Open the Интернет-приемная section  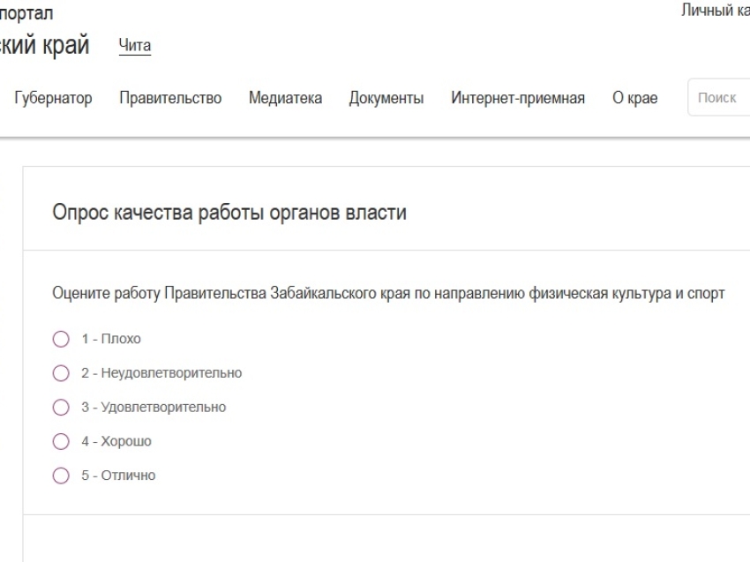point(519,98)
